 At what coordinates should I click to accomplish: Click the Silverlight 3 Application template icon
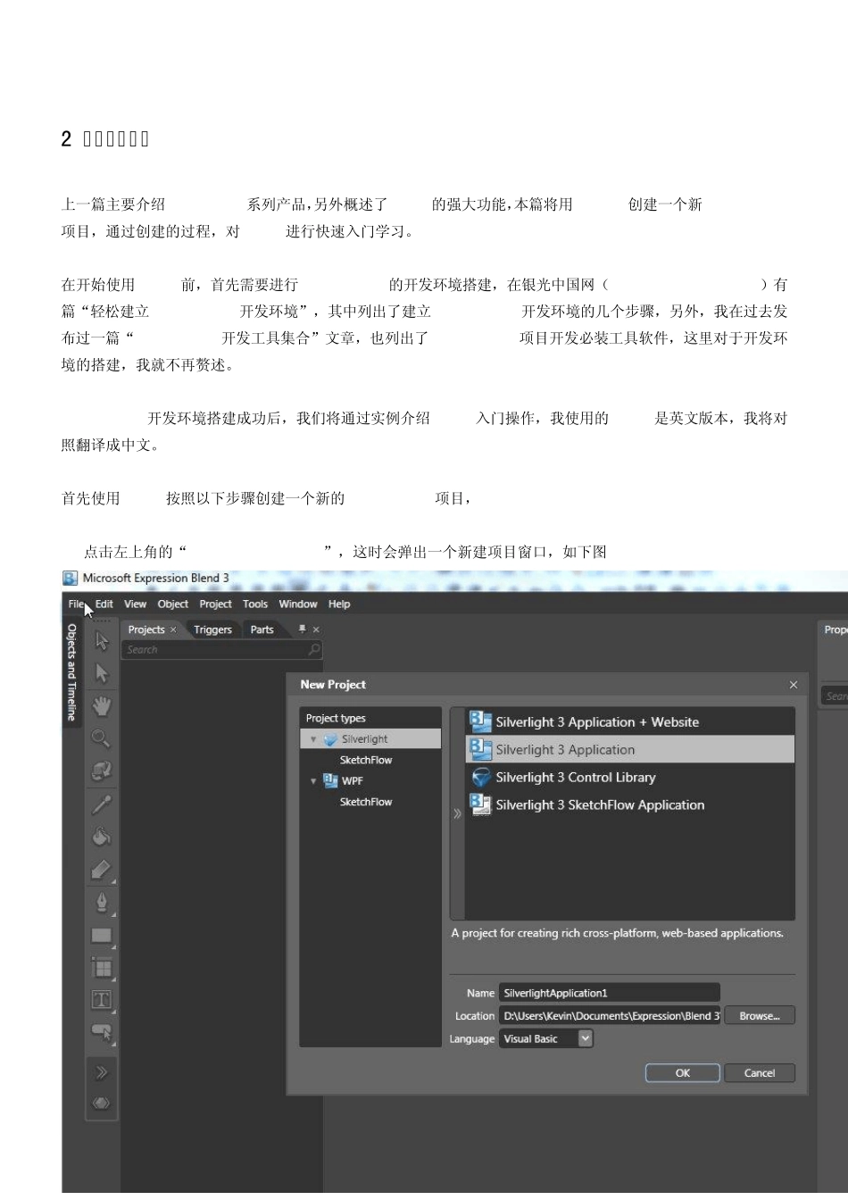[481, 749]
